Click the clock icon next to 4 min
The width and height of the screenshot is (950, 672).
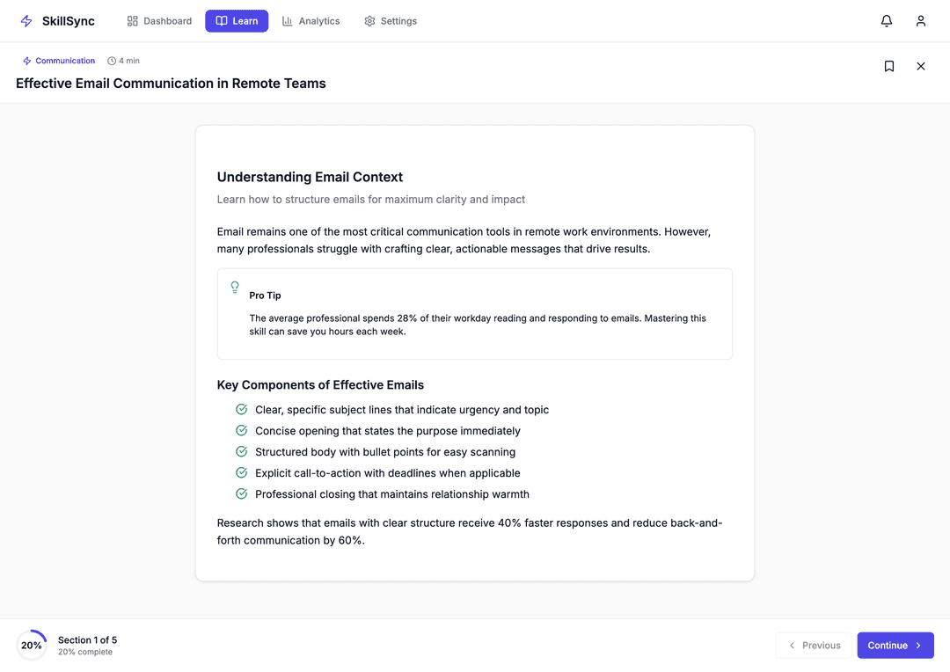pos(111,60)
